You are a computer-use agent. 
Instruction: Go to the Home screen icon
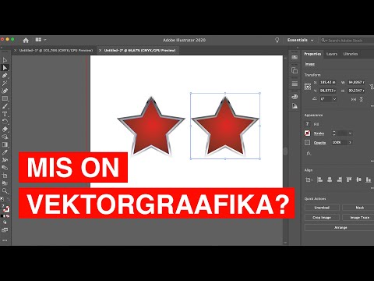tap(26, 40)
